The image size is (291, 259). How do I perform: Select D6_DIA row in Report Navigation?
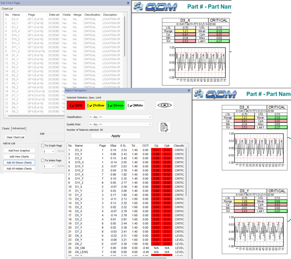(126, 248)
